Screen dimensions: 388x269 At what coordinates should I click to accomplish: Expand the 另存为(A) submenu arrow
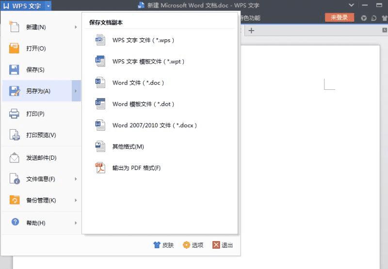76,91
